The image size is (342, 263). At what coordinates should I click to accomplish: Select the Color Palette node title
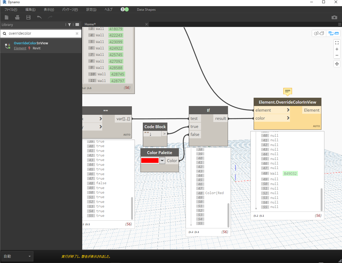click(160, 152)
